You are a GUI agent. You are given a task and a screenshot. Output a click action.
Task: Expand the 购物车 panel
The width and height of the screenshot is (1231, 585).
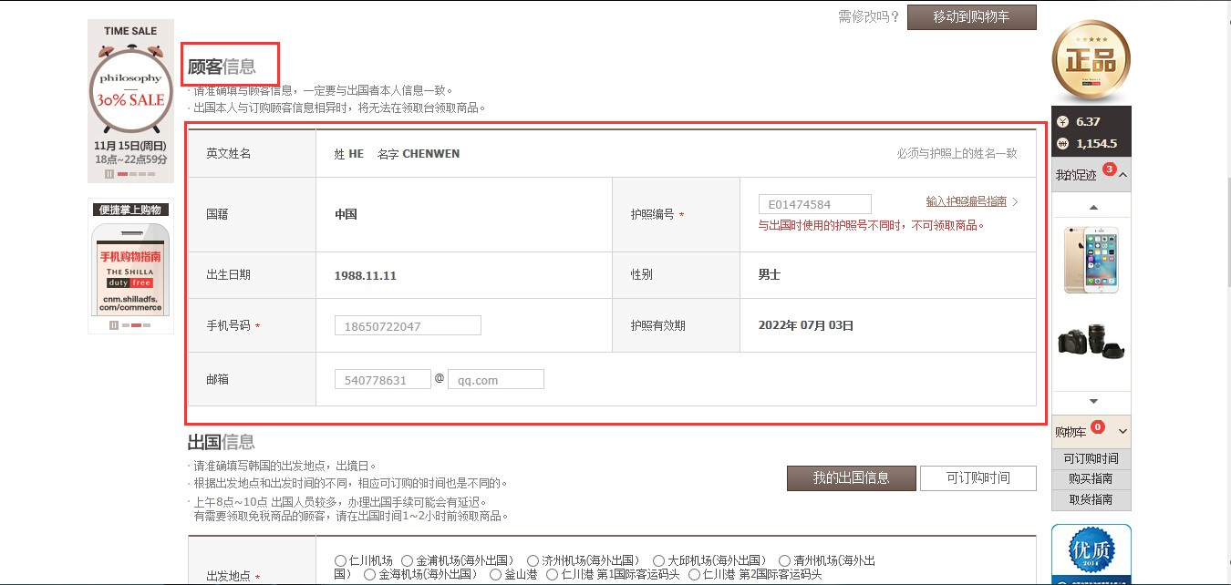click(1124, 430)
